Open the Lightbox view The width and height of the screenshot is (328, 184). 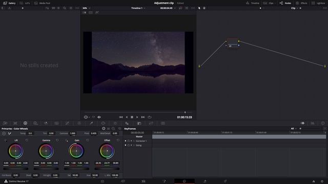318,3
